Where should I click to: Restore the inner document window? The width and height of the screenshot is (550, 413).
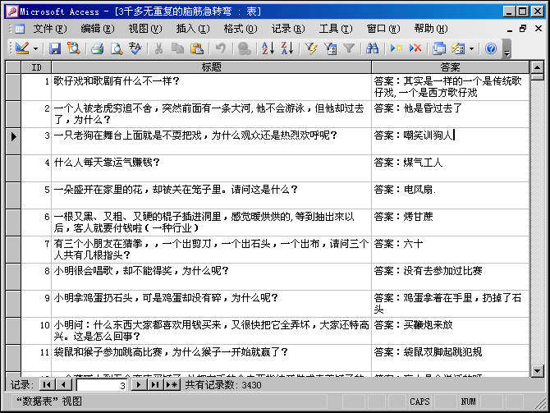(523, 29)
